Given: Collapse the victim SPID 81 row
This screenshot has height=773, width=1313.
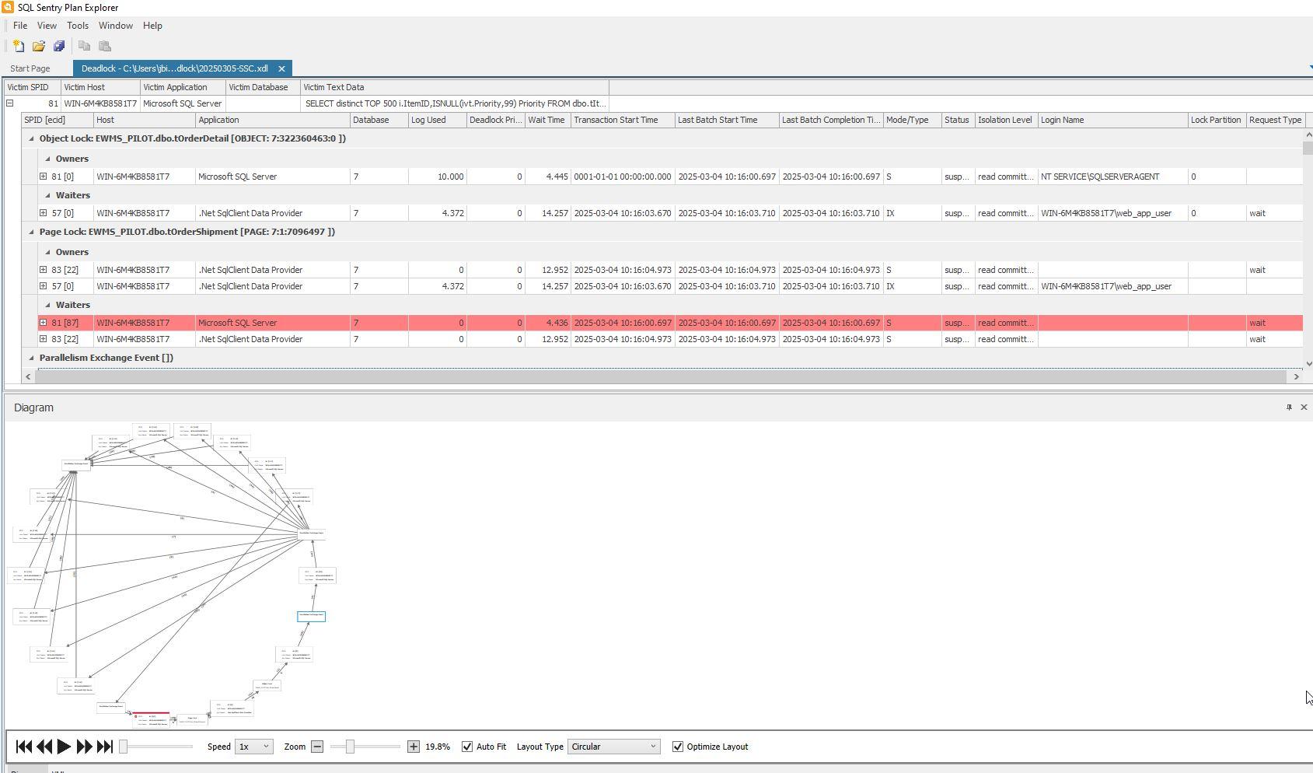Looking at the screenshot, I should pyautogui.click(x=10, y=103).
